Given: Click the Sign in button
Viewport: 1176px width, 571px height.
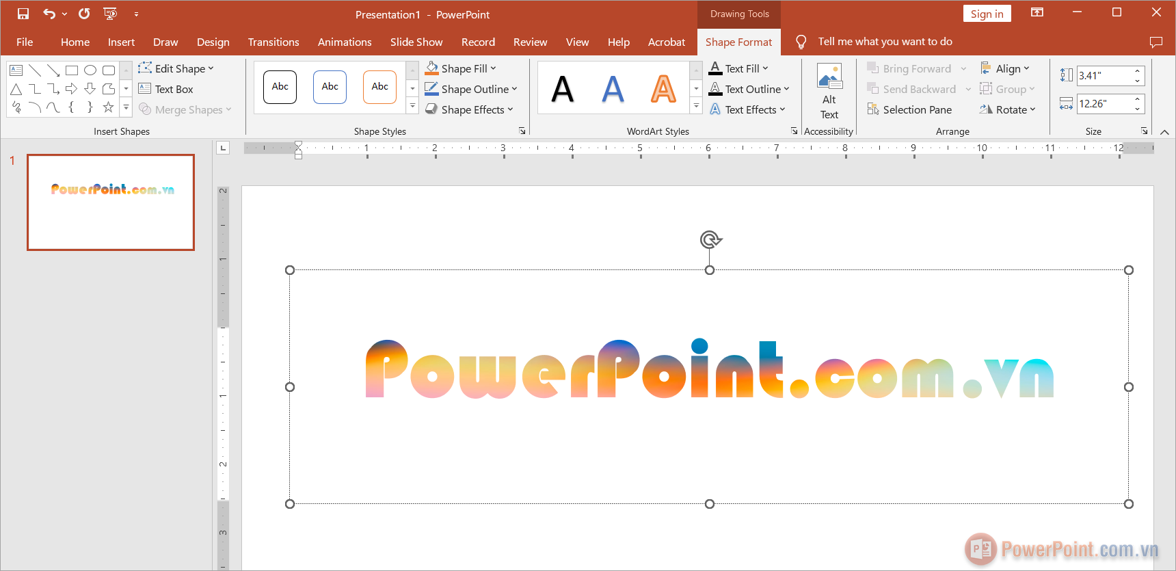Looking at the screenshot, I should pyautogui.click(x=987, y=14).
